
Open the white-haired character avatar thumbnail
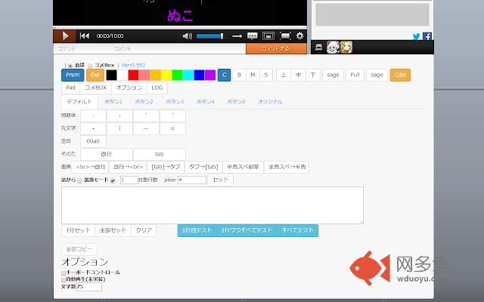coord(333,47)
